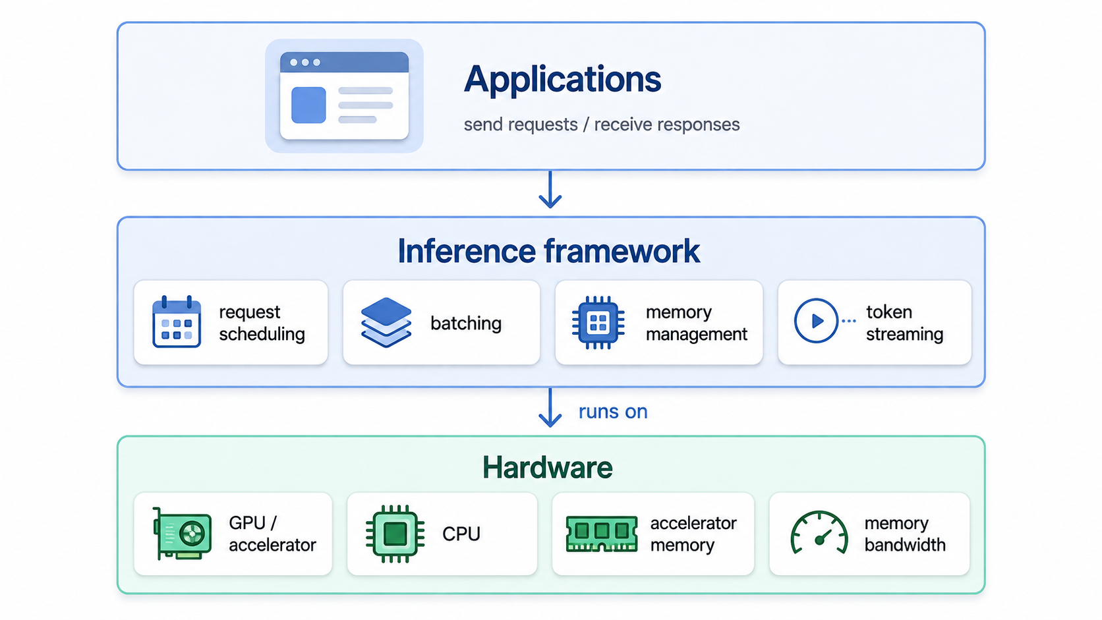Click the batching stacked layers icon

[386, 322]
